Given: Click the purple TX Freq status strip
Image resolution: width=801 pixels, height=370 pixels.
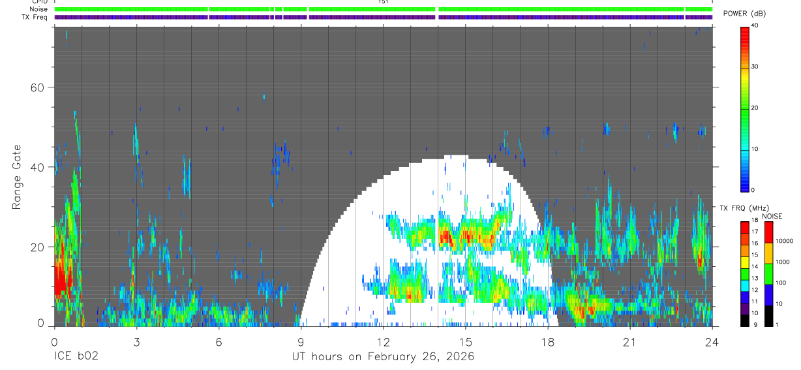Looking at the screenshot, I should 384,17.
